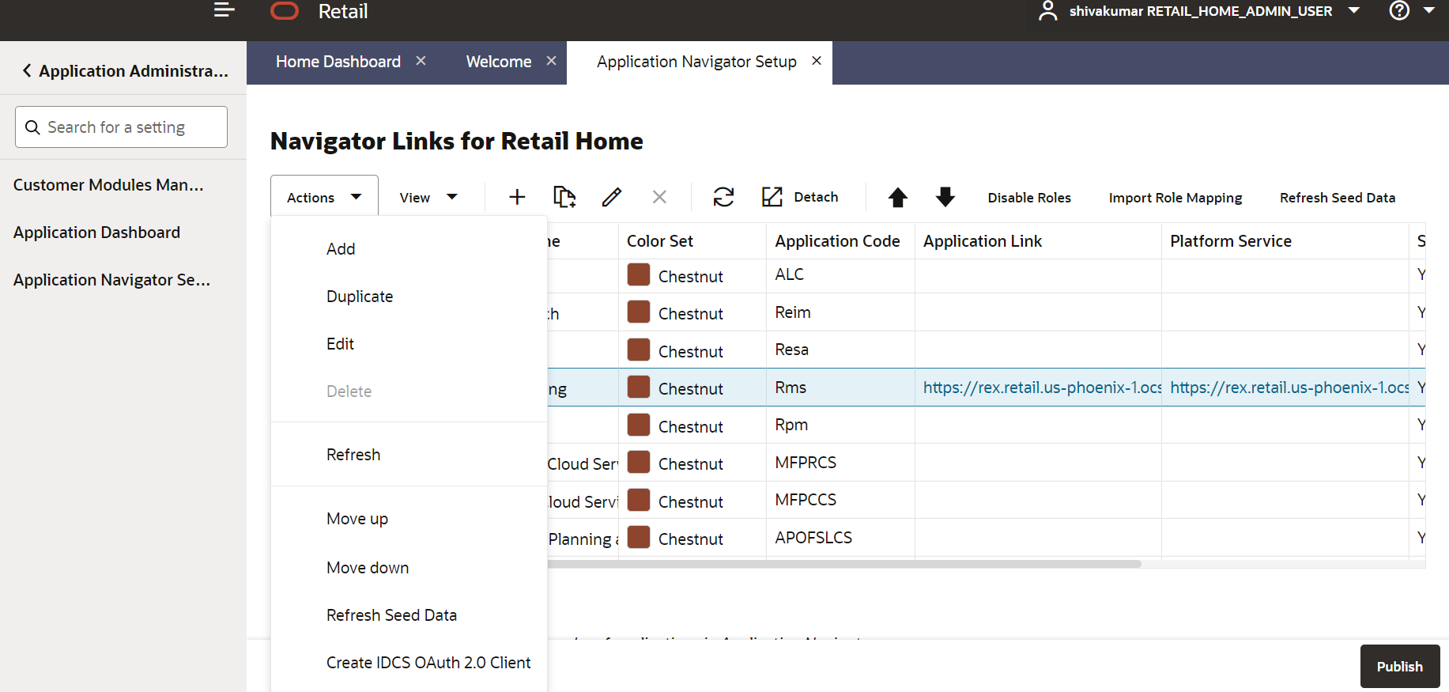Select the Reim application code cell
1449x692 pixels.
click(840, 312)
